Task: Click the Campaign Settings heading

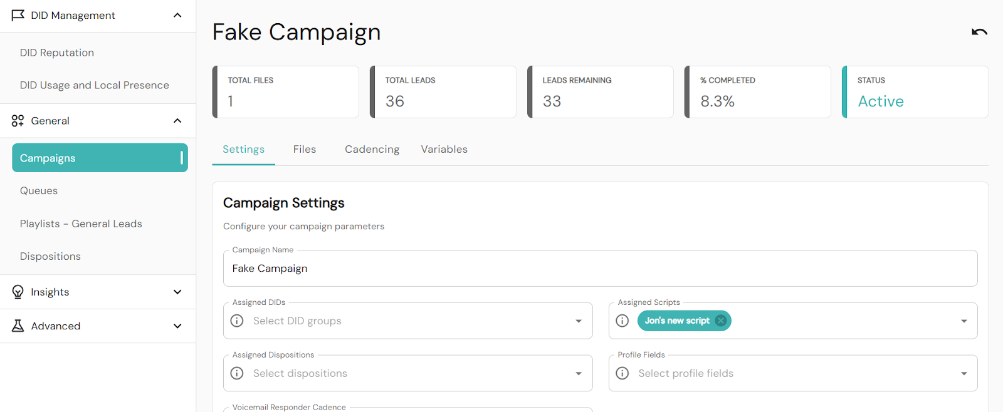Action: pos(284,203)
